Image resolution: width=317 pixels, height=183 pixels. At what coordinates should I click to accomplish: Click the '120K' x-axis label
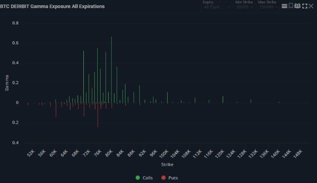coord(220,154)
